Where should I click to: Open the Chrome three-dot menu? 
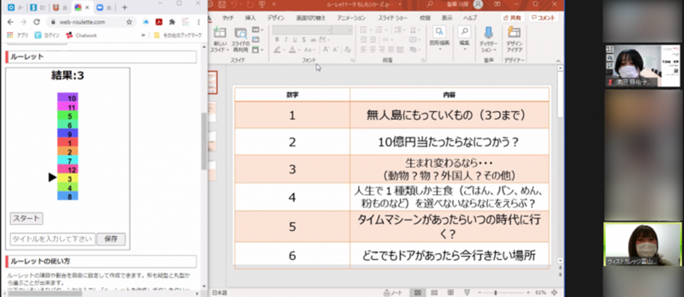click(x=199, y=22)
